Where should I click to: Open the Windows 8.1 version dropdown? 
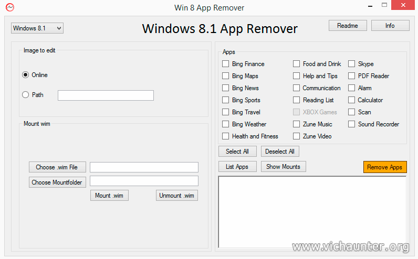(37, 28)
